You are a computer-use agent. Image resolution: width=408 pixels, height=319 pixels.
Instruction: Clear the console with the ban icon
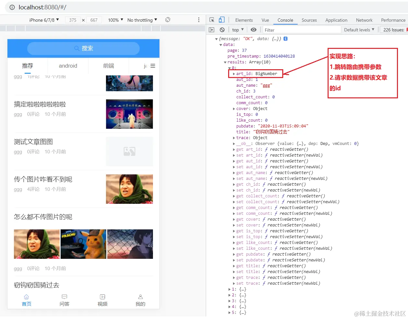point(222,30)
